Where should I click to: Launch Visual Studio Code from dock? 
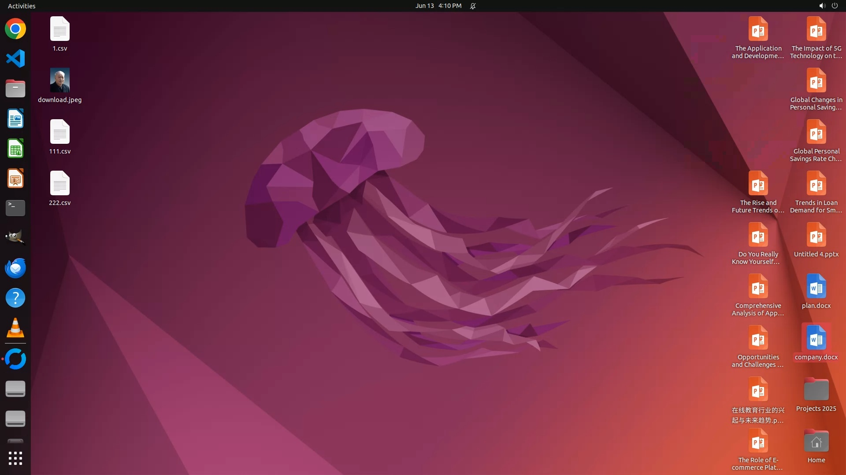[x=15, y=58]
